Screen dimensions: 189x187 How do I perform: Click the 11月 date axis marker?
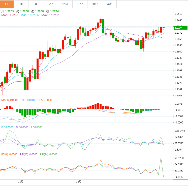click(21, 181)
